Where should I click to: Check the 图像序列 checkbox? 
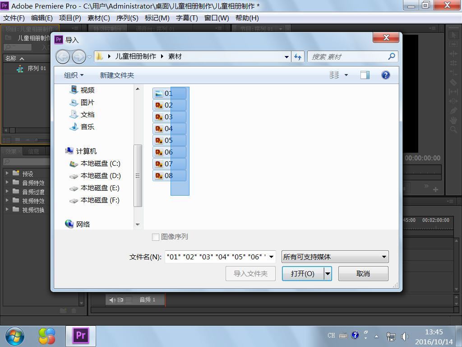click(156, 237)
